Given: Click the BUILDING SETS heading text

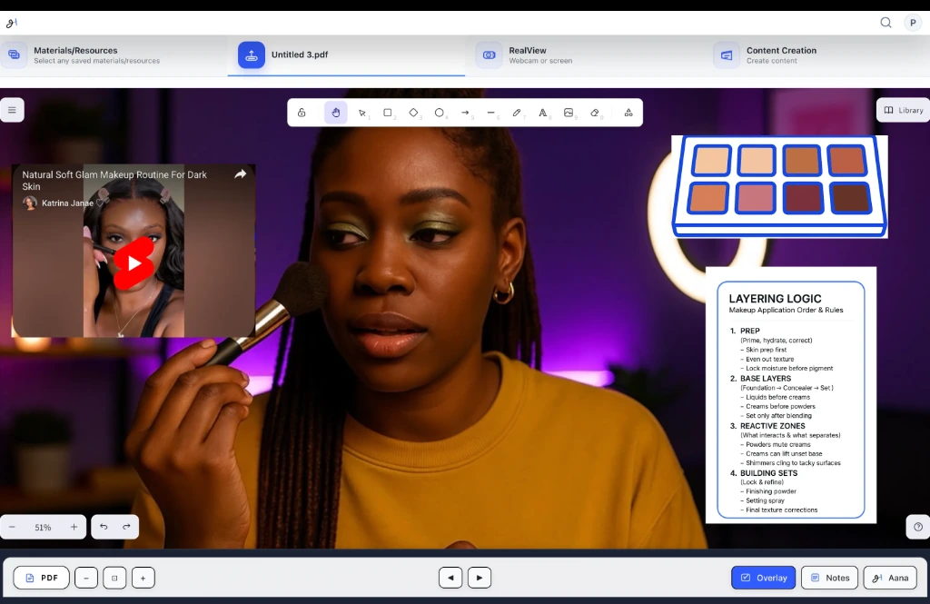Looking at the screenshot, I should click(x=768, y=473).
